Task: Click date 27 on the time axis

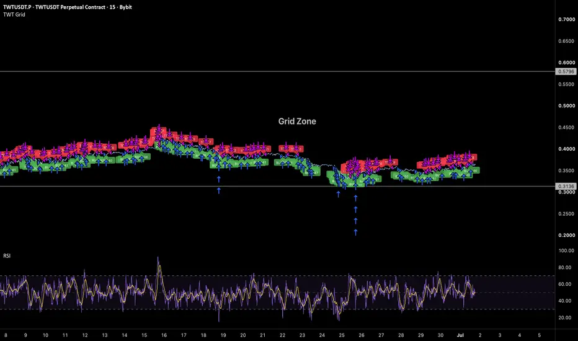Action: [x=381, y=335]
